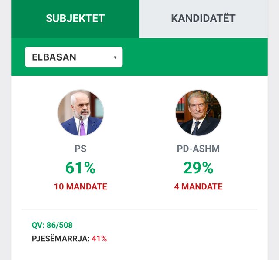Switch to the KANDIDATËT tab
This screenshot has height=260, width=279.
tap(204, 19)
